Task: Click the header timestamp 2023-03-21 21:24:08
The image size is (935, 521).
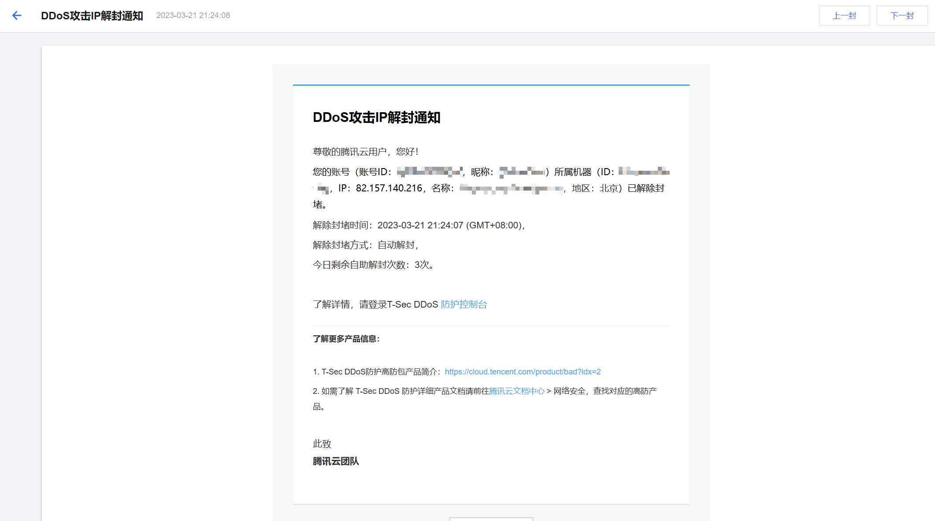Action: pos(193,15)
